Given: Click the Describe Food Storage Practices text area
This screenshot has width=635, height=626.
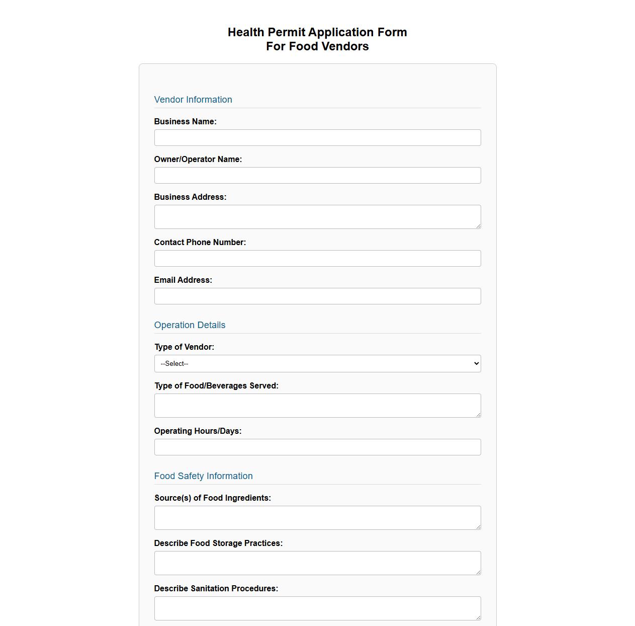Looking at the screenshot, I should pos(317,562).
